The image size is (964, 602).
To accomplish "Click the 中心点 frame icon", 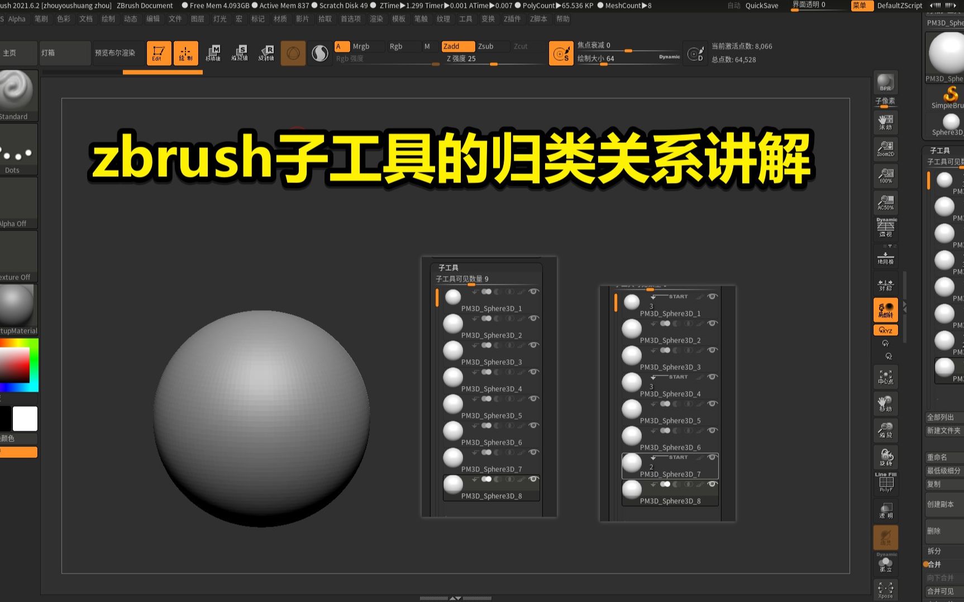I will (x=885, y=377).
